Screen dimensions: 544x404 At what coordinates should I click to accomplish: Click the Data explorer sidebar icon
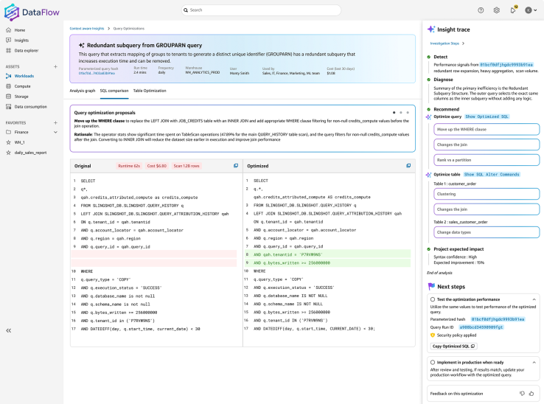coord(9,51)
